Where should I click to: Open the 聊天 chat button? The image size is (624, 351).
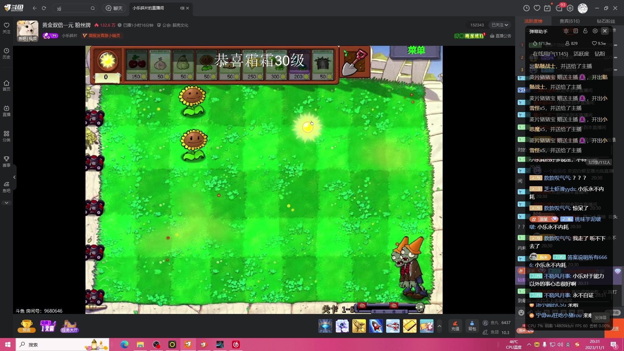[x=114, y=8]
